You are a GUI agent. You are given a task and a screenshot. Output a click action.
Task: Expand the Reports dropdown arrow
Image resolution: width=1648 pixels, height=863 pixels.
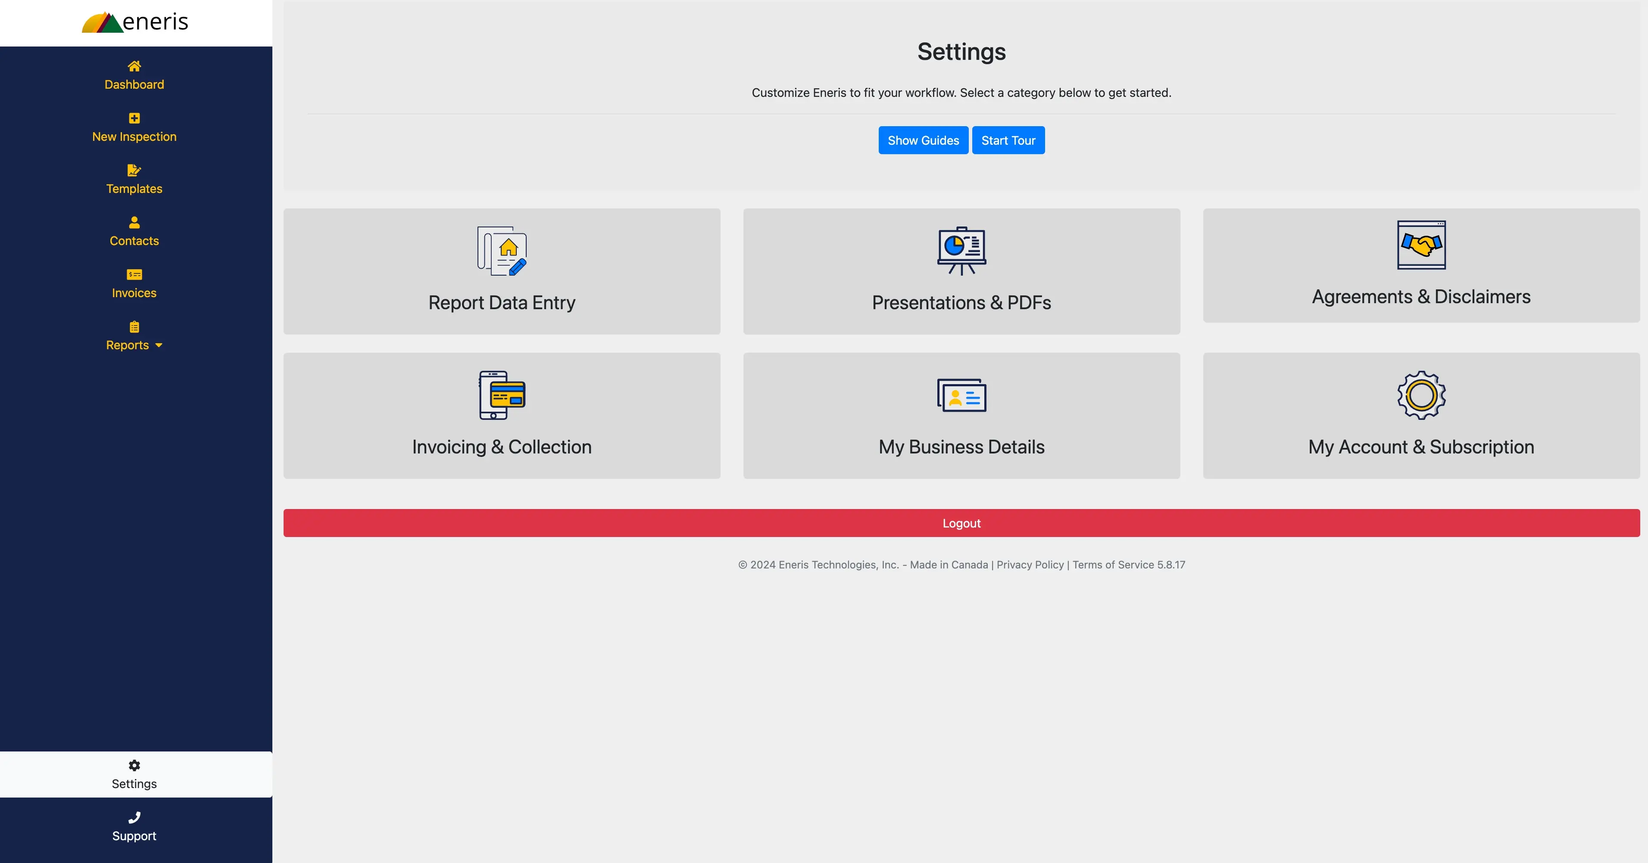tap(159, 345)
